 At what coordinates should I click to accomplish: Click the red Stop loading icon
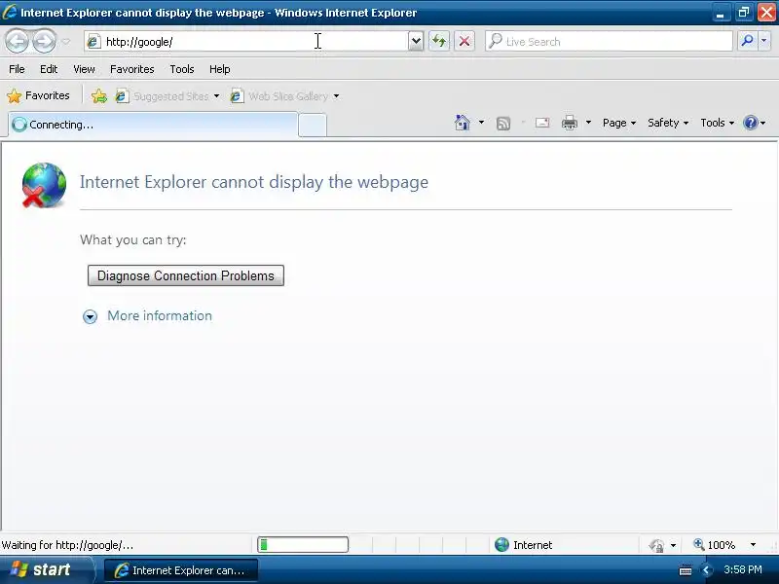click(464, 41)
